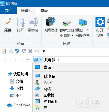Click the 下载 blue down-arrow icon
This screenshot has height=112, width=109.
(12, 88)
